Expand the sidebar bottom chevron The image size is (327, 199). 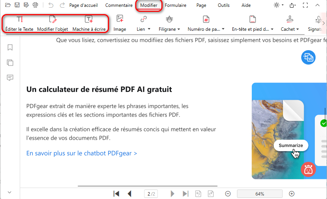[9, 192]
